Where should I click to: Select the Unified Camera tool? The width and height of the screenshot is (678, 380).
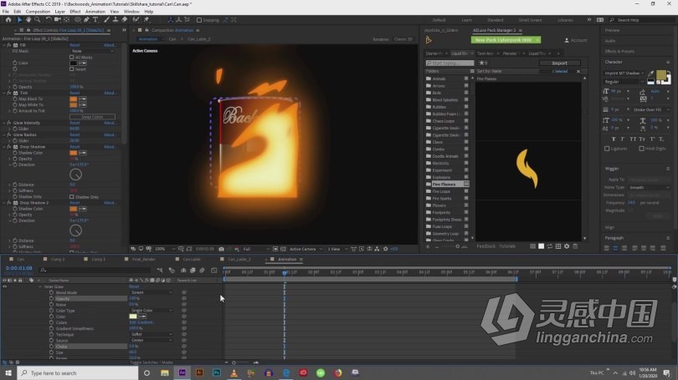pyautogui.click(x=57, y=20)
